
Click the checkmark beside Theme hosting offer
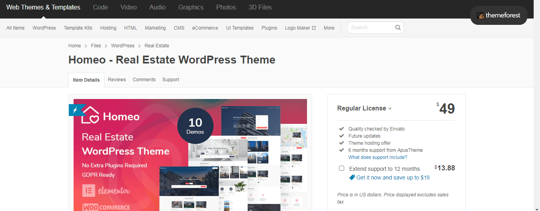tap(341, 143)
